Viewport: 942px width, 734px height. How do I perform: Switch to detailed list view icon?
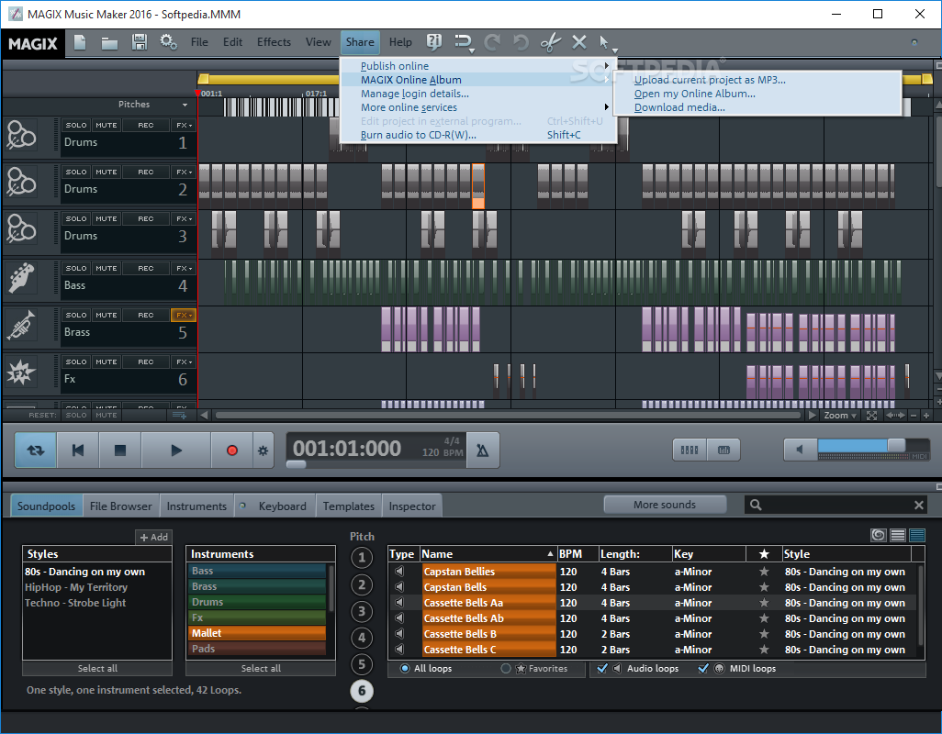[917, 535]
